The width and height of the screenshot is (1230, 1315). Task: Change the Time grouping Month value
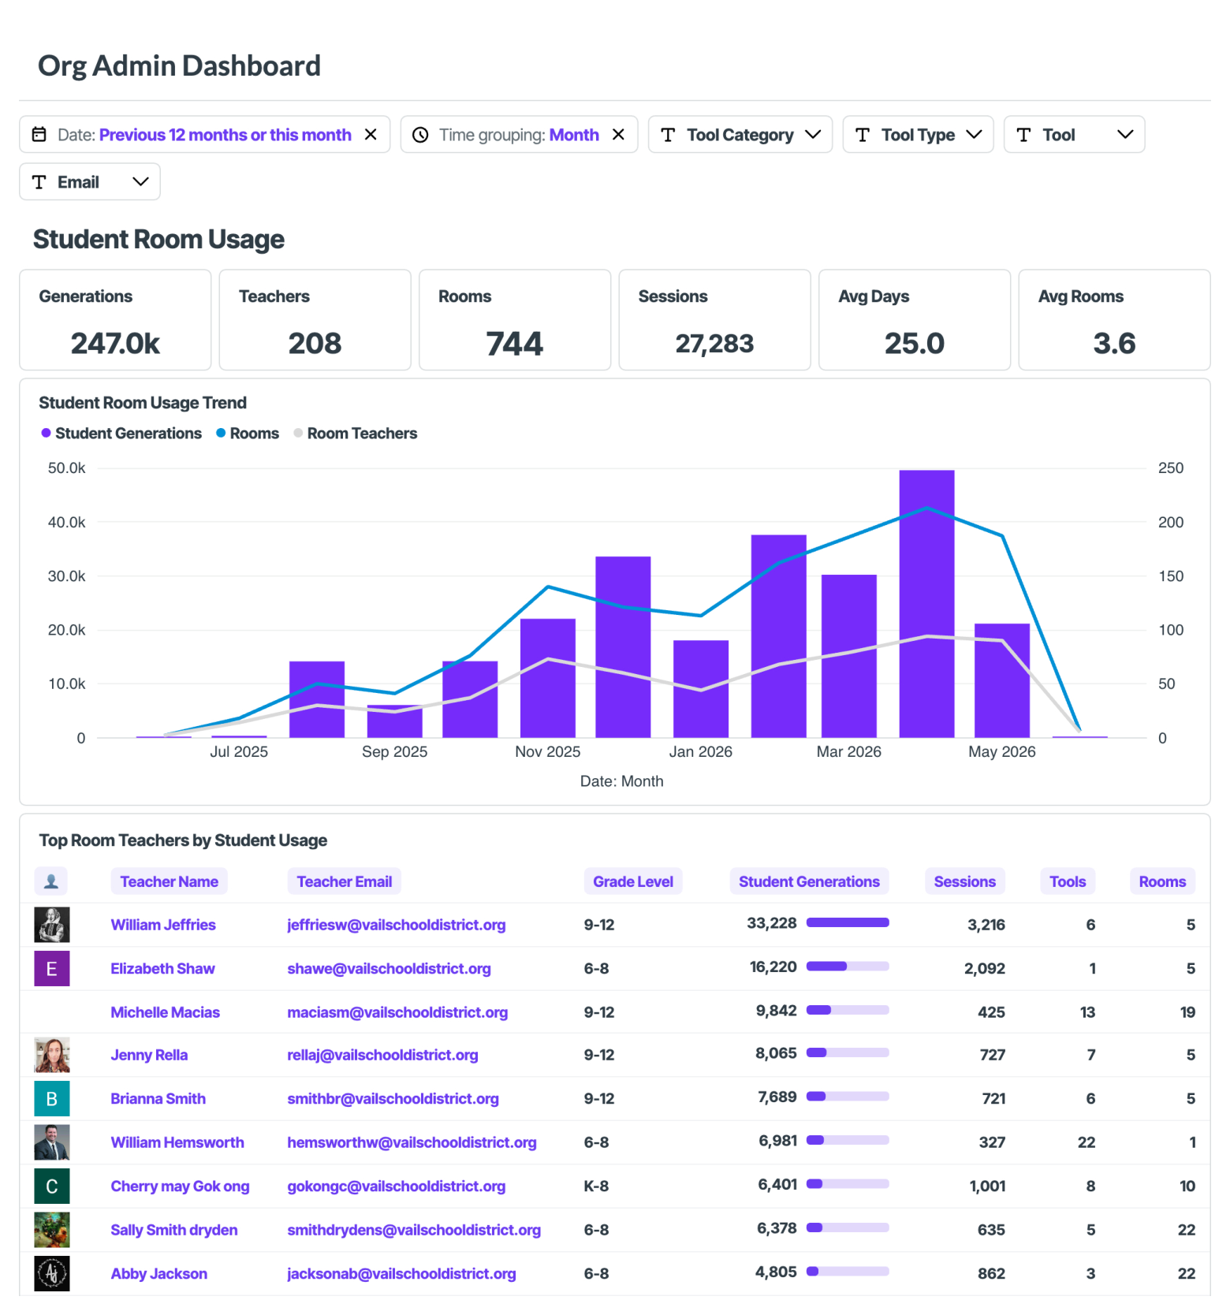pyautogui.click(x=574, y=135)
